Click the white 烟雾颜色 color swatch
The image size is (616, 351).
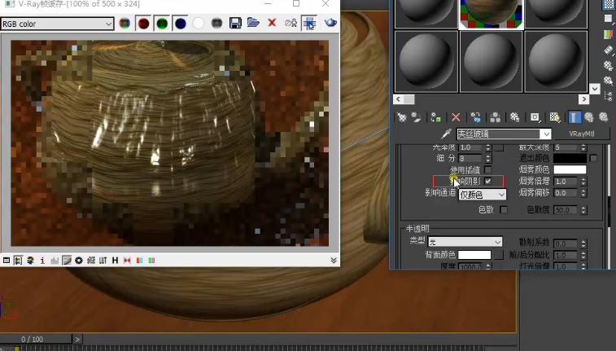tap(570, 169)
